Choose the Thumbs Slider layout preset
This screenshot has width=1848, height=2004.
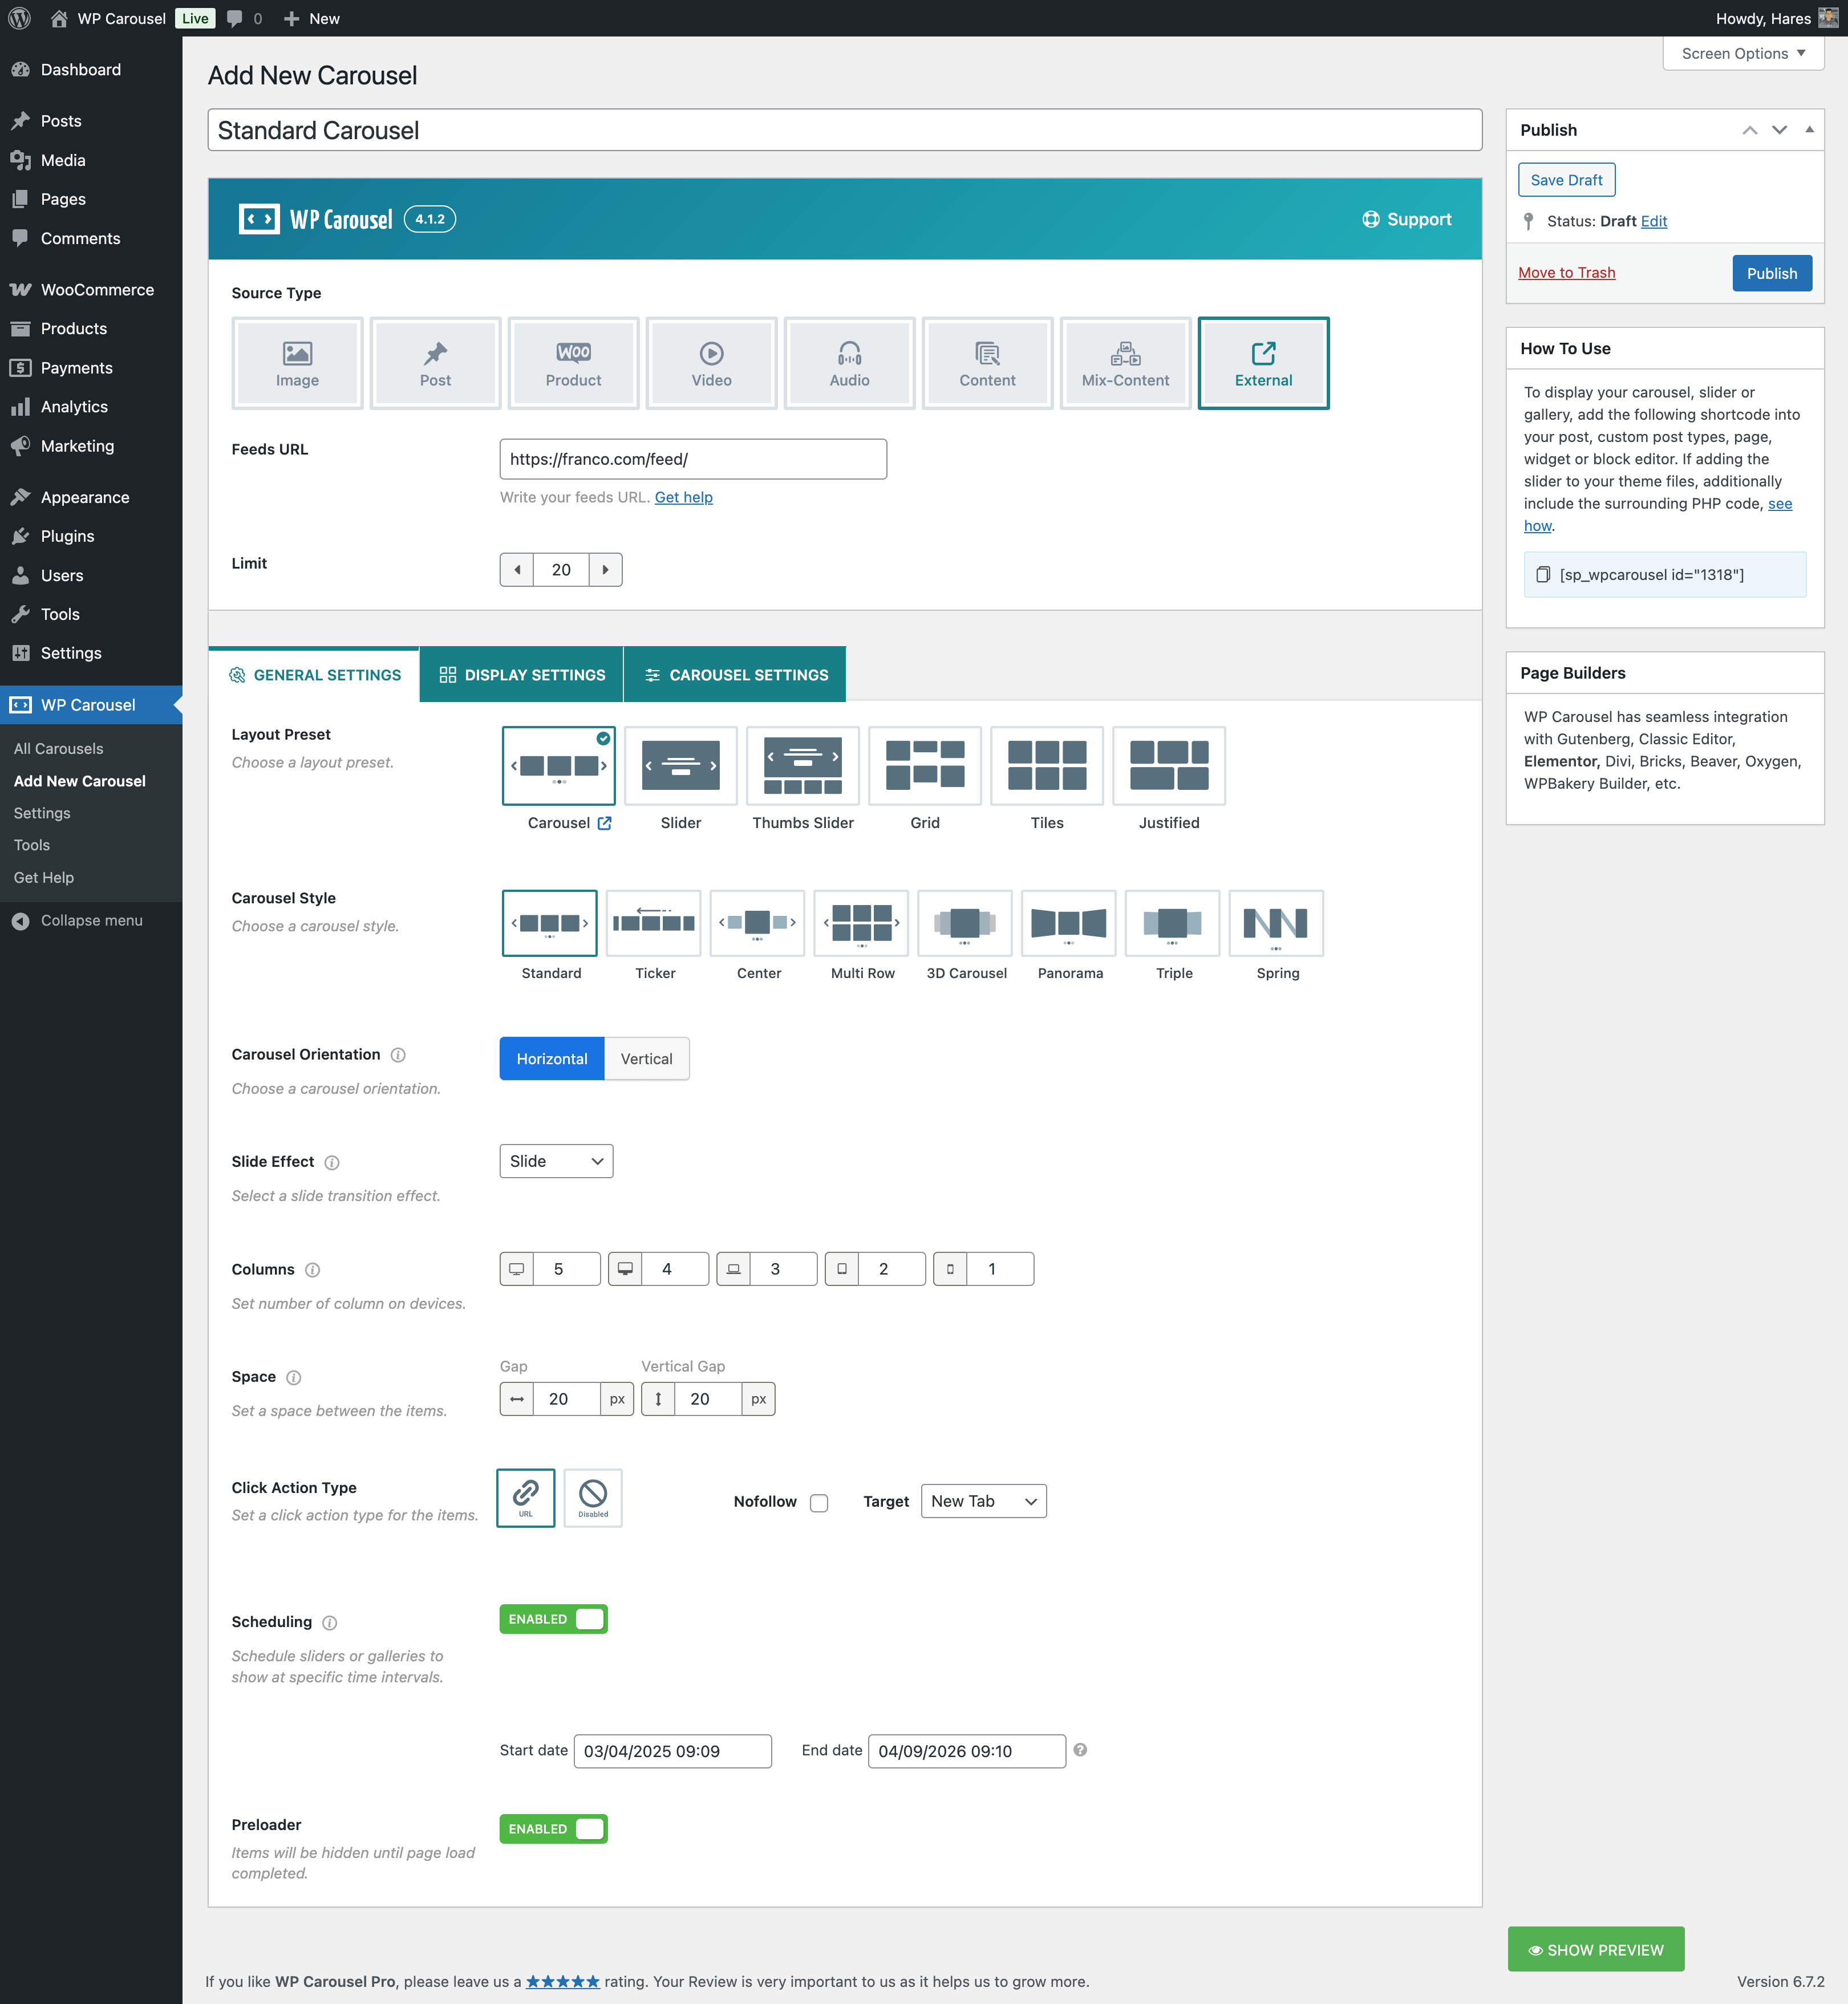pos(803,766)
